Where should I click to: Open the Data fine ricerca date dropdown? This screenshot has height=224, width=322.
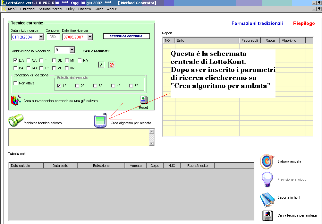(x=90, y=37)
